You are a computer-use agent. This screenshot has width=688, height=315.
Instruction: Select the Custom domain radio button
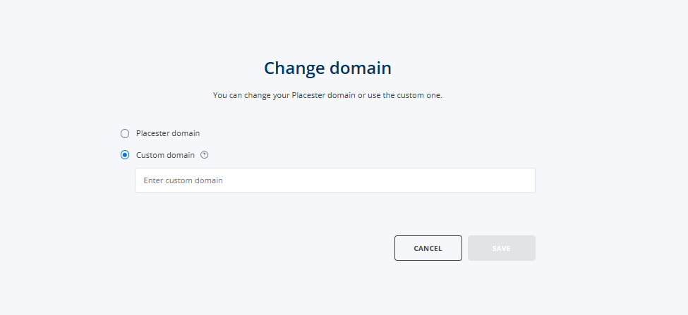tap(125, 155)
